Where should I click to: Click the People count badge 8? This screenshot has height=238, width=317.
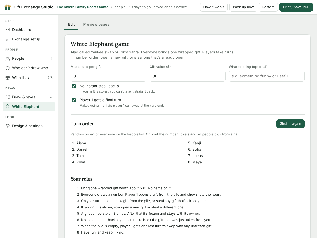coord(52,58)
